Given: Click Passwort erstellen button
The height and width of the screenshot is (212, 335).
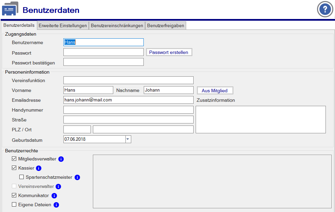Looking at the screenshot, I should point(169,52).
